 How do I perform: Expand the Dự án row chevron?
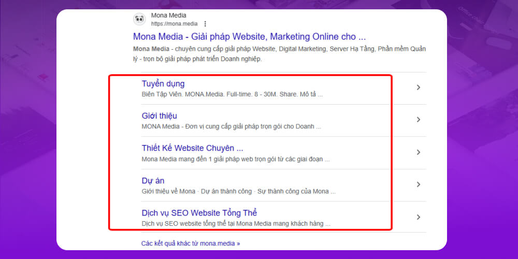point(419,184)
